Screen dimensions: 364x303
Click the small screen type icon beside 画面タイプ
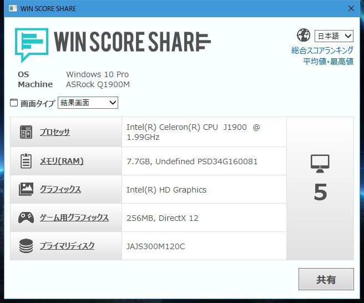click(14, 103)
